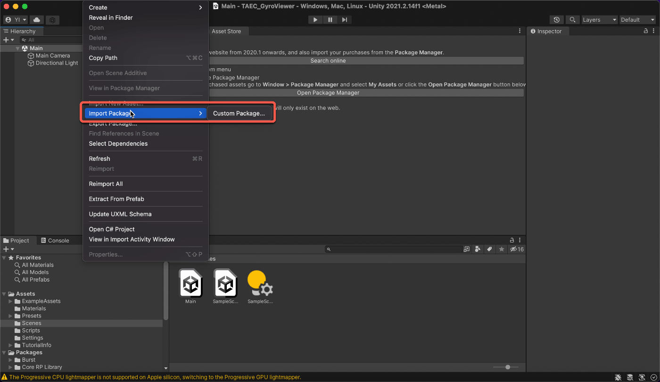Open search-by-type filter in Project panel
The height and width of the screenshot is (382, 660).
pos(478,249)
